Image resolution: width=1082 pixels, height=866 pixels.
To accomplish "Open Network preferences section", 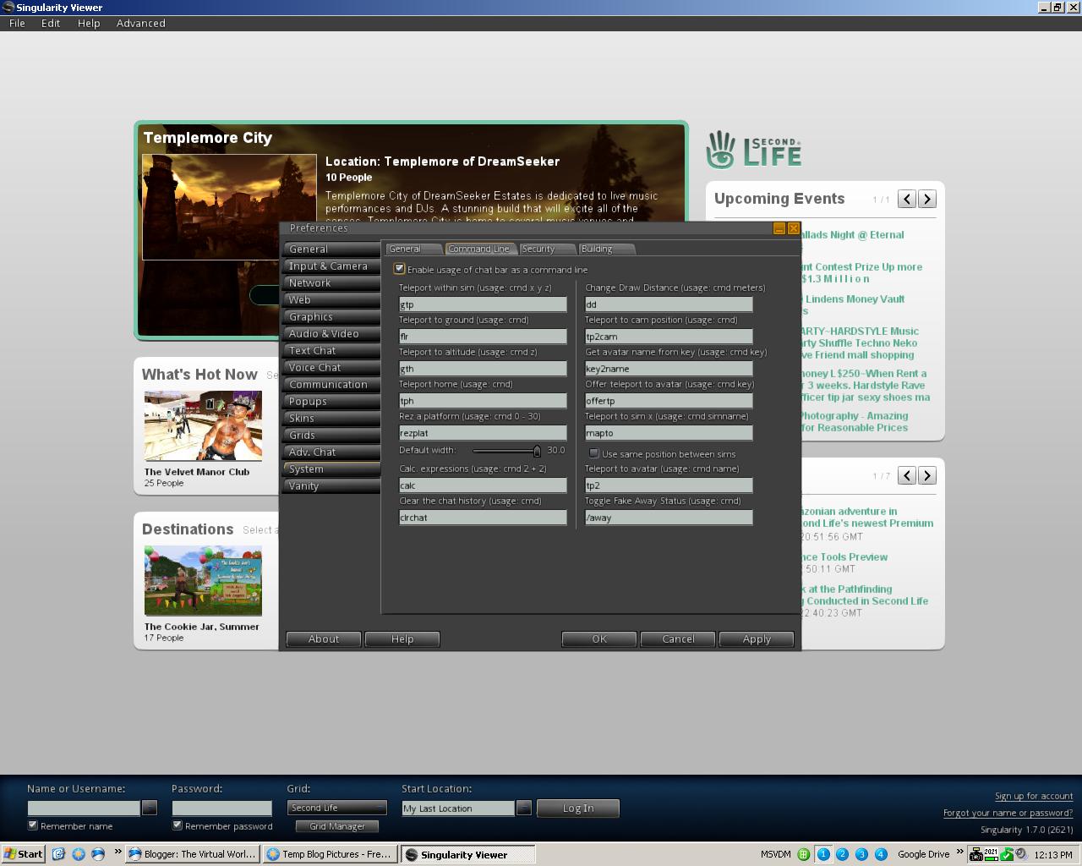I will coord(332,282).
